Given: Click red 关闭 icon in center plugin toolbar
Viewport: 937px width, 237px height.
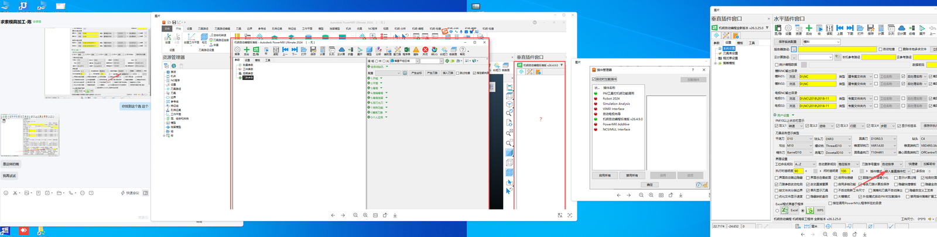Looking at the screenshot, I should pos(425,51).
